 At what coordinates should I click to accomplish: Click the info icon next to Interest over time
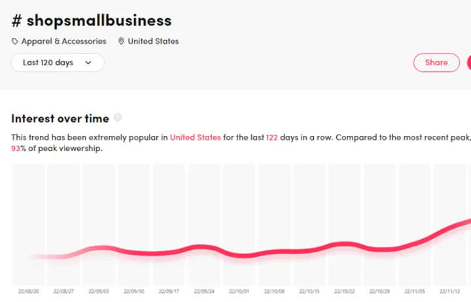coord(118,118)
